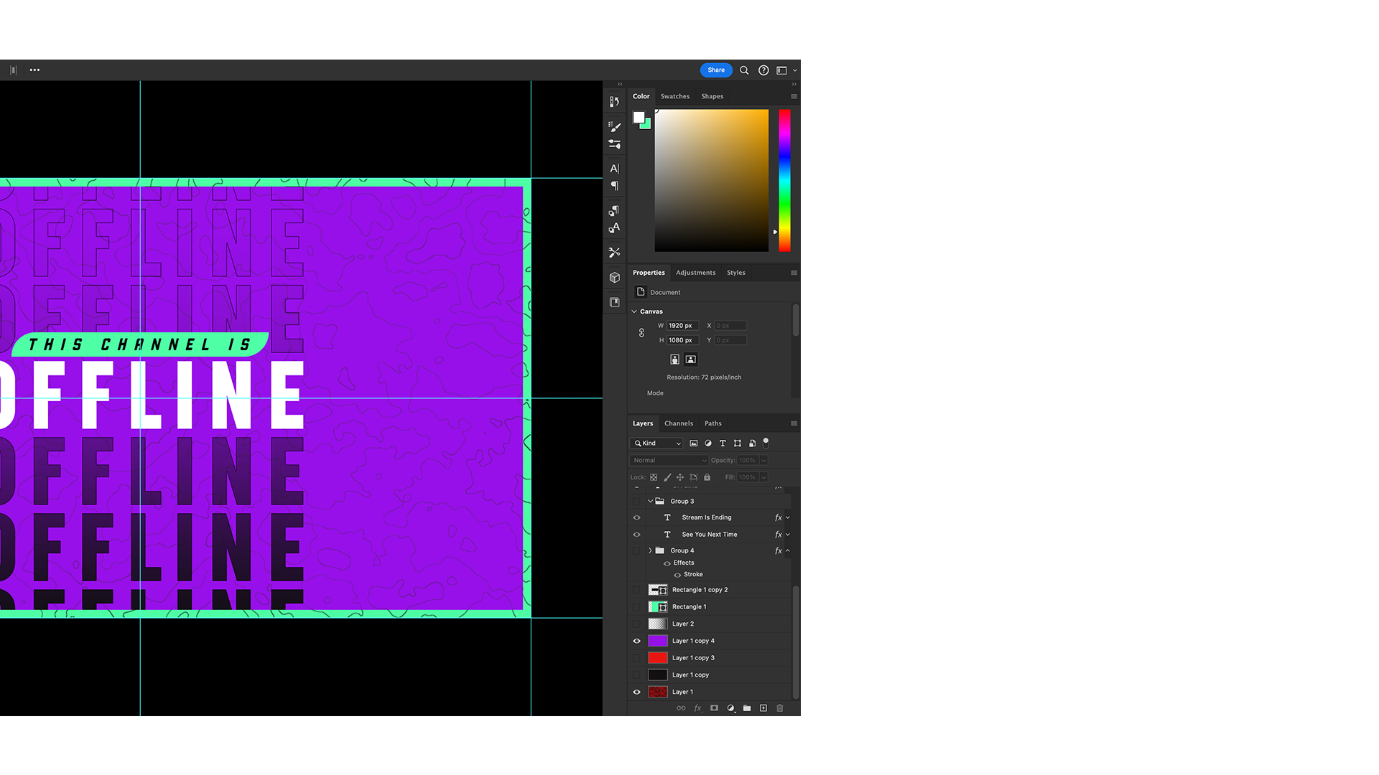Image resolution: width=1379 pixels, height=775 pixels.
Task: Switch to the Swatches tab
Action: [x=674, y=95]
